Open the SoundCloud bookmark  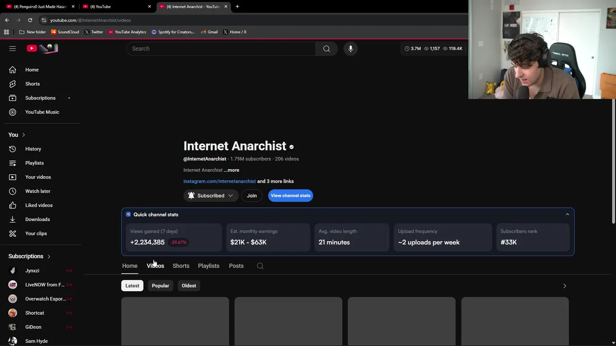[65, 32]
